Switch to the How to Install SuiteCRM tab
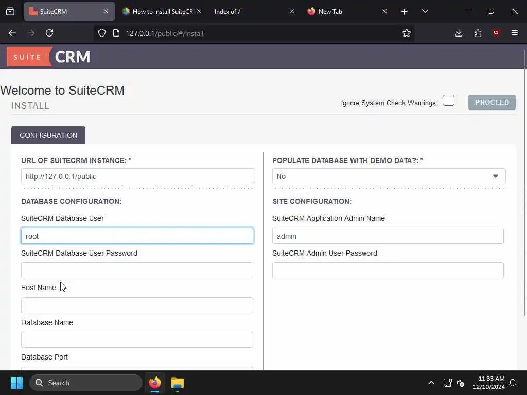The height and width of the screenshot is (395, 527). (162, 11)
